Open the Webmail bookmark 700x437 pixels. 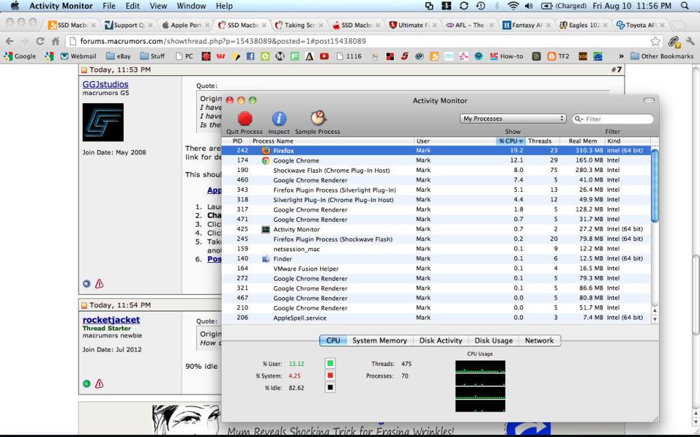[x=78, y=56]
